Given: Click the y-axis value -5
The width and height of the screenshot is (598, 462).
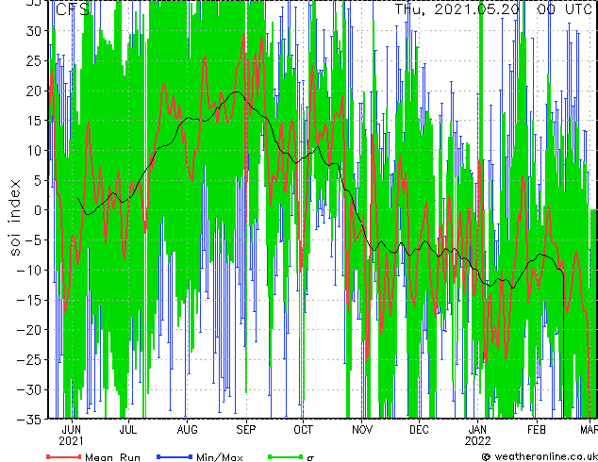Looking at the screenshot, I should (34, 240).
